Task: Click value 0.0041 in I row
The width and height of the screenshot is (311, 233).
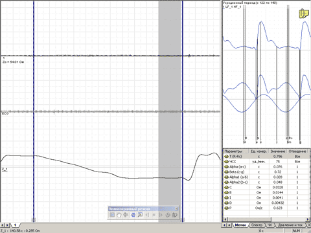Action: click(x=278, y=197)
